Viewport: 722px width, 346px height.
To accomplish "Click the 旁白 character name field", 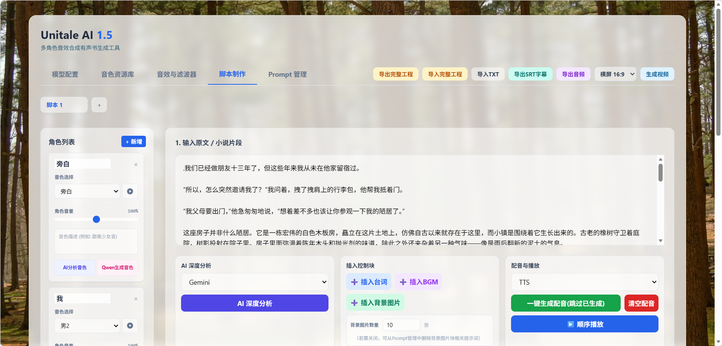I will coord(82,164).
